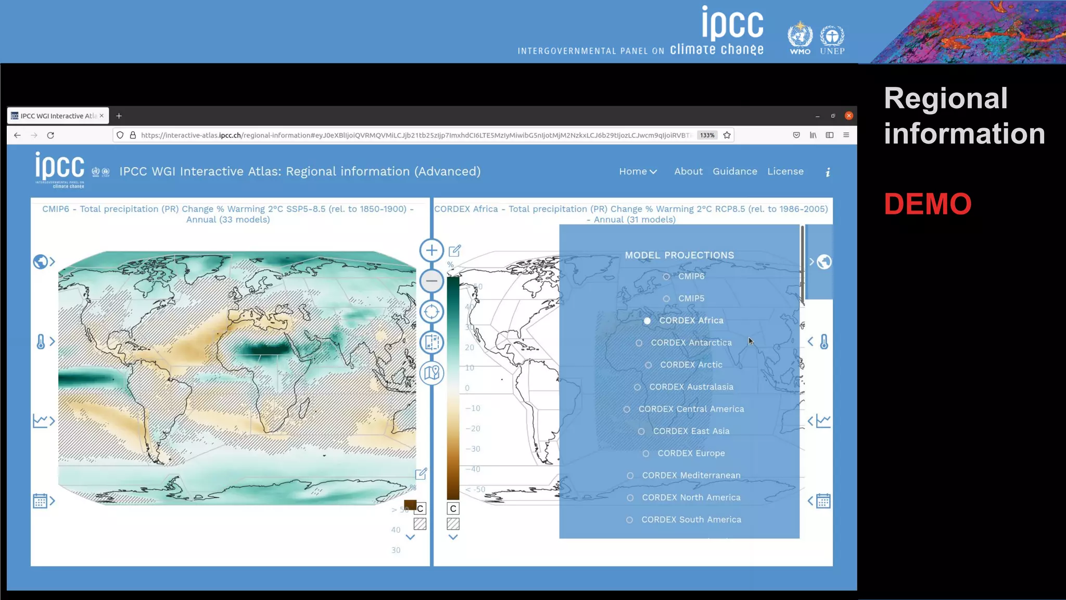Screen dimensions: 1066x600
Task: Select CORDEX Europe radio option
Action: (683, 454)
